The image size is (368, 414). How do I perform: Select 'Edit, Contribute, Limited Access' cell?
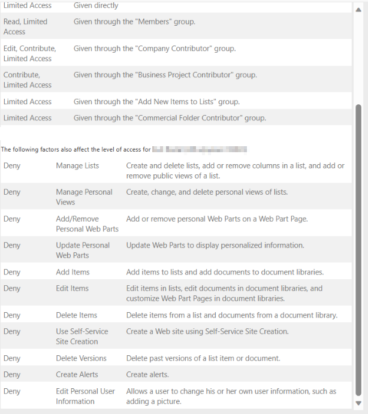29,53
